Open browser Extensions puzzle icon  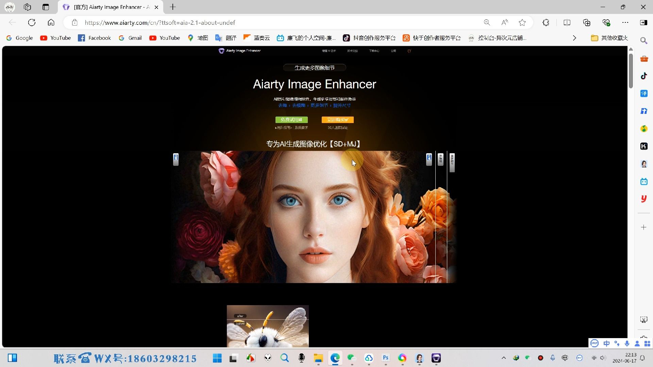click(546, 22)
